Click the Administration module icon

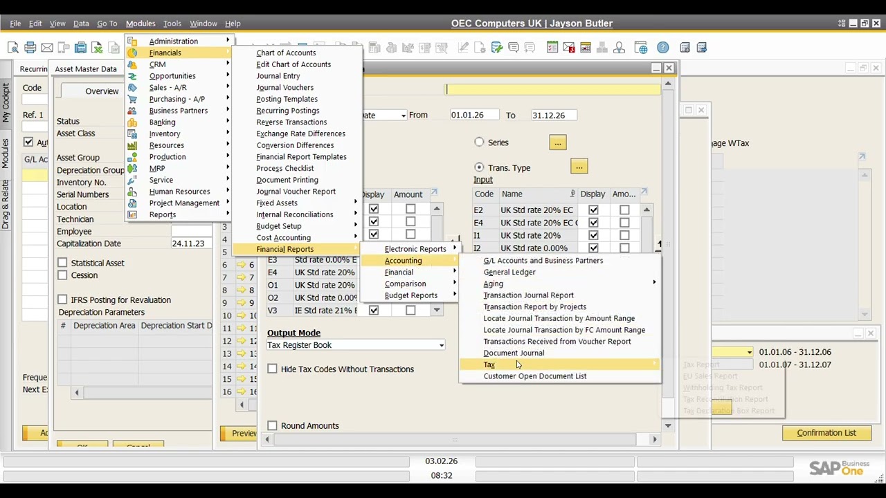pos(132,41)
